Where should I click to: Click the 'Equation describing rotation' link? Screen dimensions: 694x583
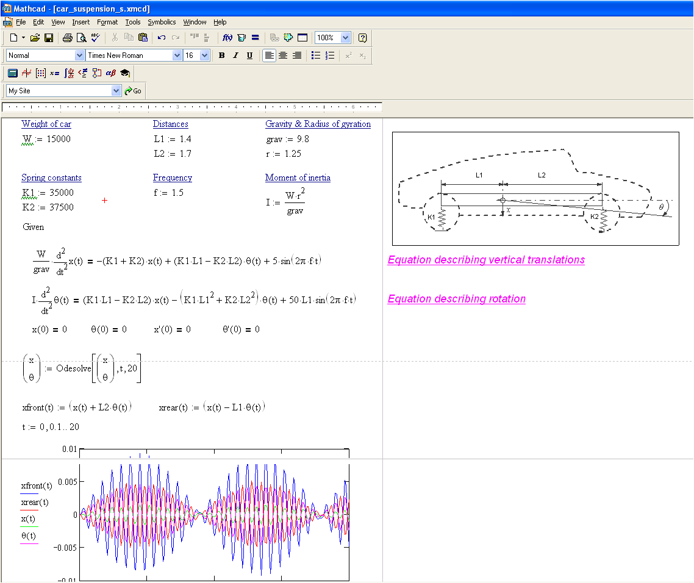click(x=456, y=299)
